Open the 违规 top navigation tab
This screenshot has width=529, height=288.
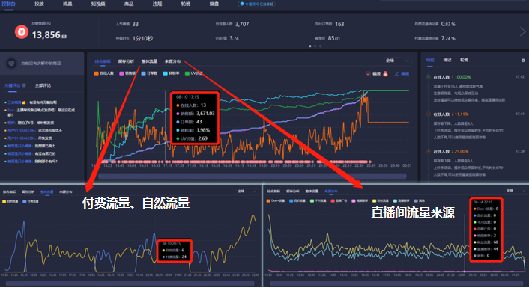pos(157,4)
